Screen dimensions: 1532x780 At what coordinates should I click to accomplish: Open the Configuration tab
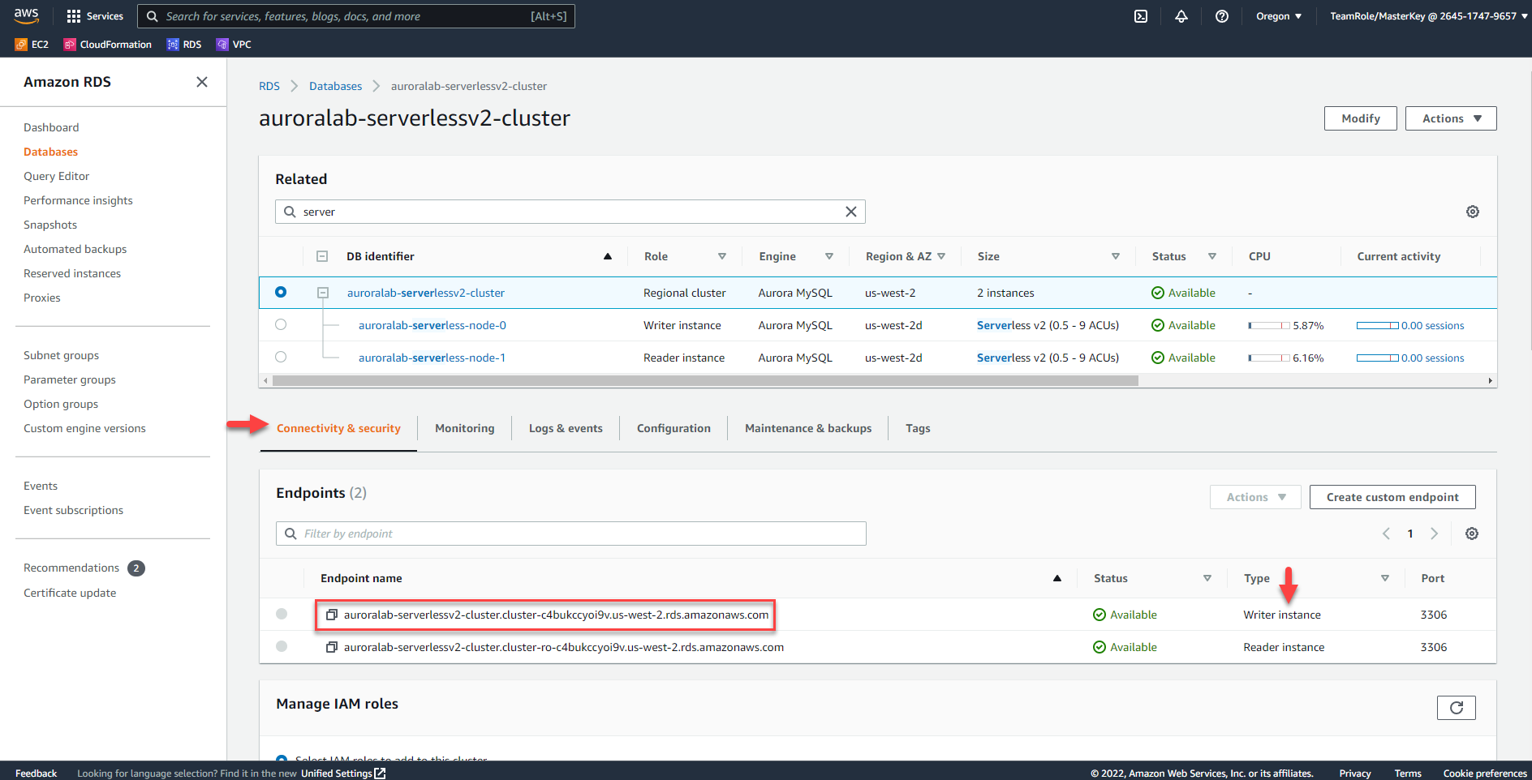coord(673,428)
